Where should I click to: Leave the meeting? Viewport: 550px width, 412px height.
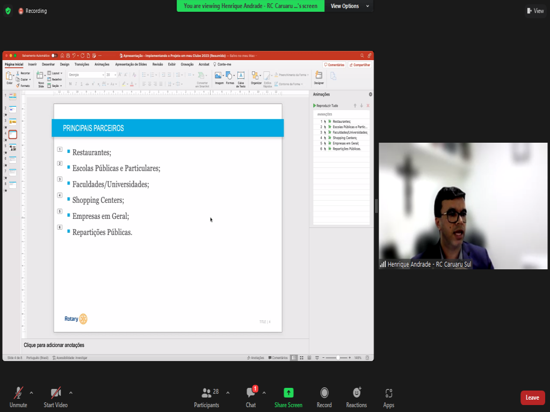[532, 398]
